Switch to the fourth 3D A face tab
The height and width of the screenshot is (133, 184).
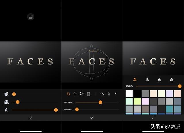(x=172, y=80)
